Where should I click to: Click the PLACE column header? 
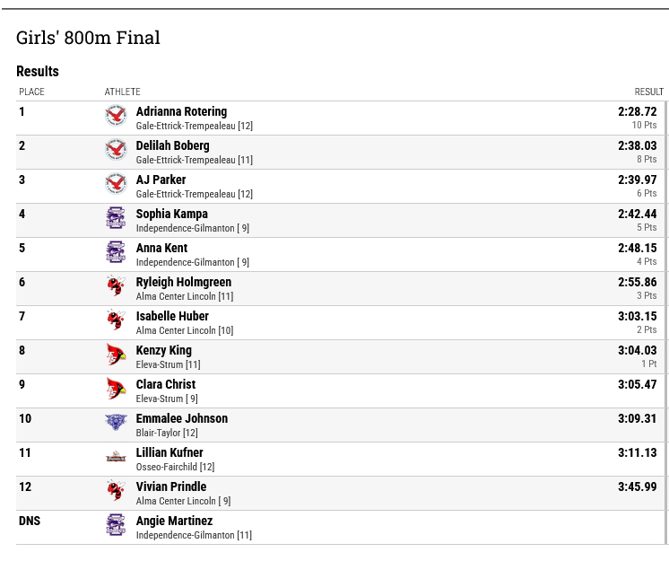click(x=31, y=92)
